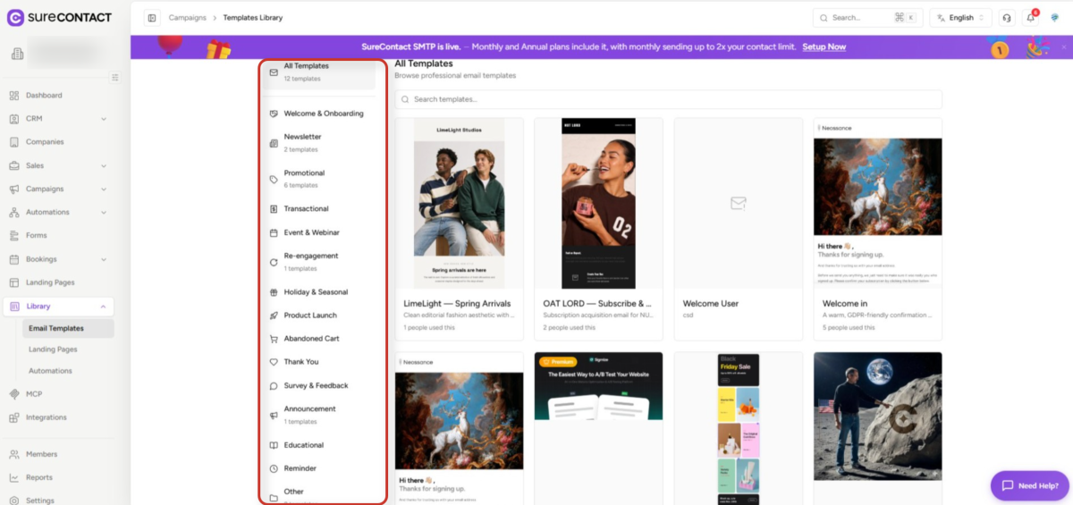
Task: Expand the Sales menu chevron
Action: [x=104, y=165]
